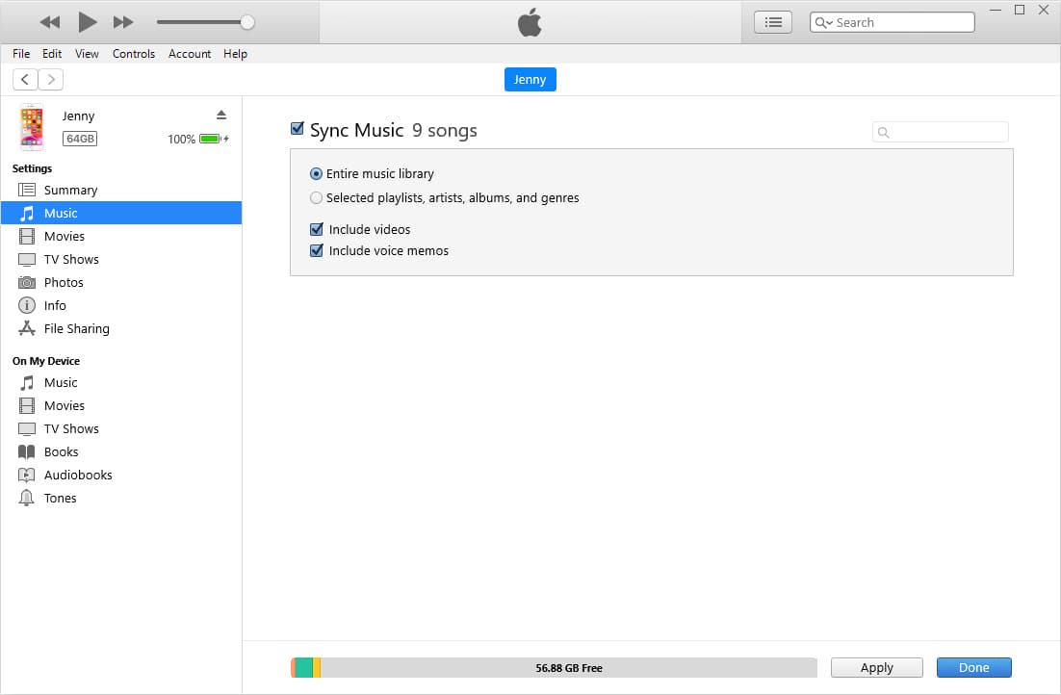Open File Sharing settings
This screenshot has height=695, width=1061.
(x=75, y=328)
